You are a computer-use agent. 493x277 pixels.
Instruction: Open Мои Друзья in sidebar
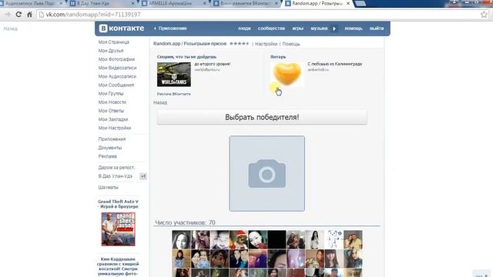(x=111, y=51)
